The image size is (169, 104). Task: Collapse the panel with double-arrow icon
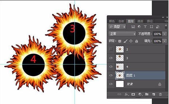coord(163,17)
